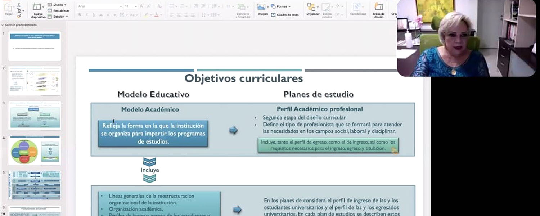This screenshot has height=216, width=540.
Task: Insert a Cuadro de texto
Action: [285, 15]
